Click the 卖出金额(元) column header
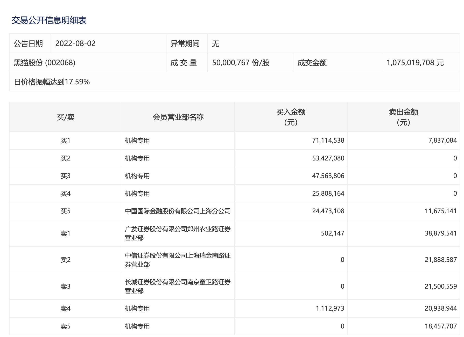 [404, 117]
